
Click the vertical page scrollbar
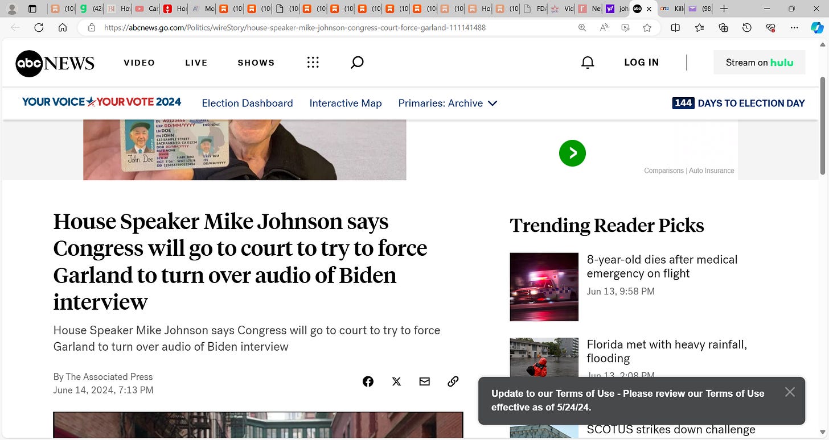coord(822,125)
